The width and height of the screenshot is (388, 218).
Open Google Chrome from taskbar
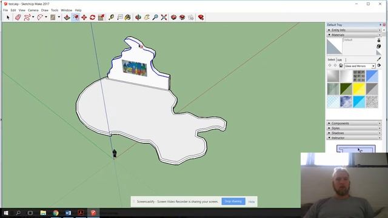[56, 213]
